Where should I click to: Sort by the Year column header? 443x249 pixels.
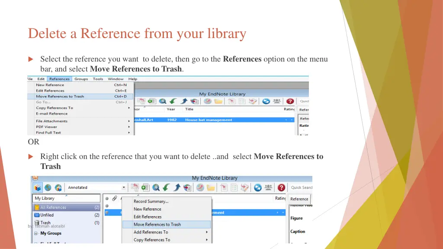click(x=171, y=109)
